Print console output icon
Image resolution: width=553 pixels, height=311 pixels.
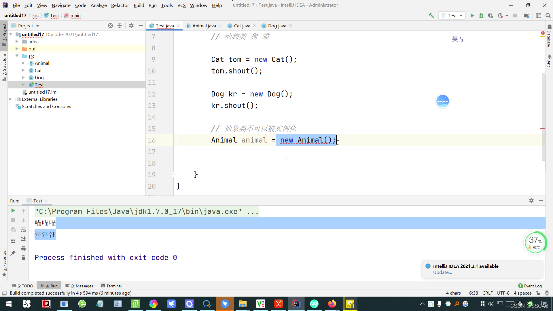23,249
